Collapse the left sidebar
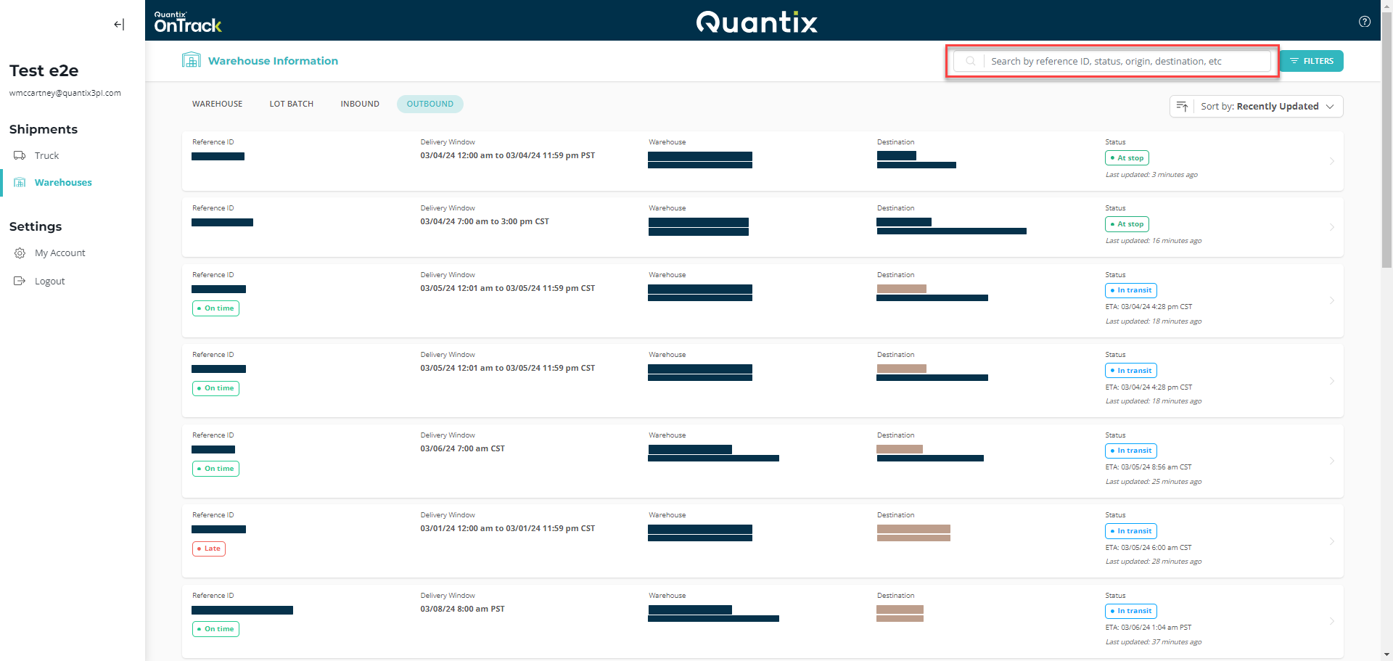The image size is (1393, 661). coord(118,24)
